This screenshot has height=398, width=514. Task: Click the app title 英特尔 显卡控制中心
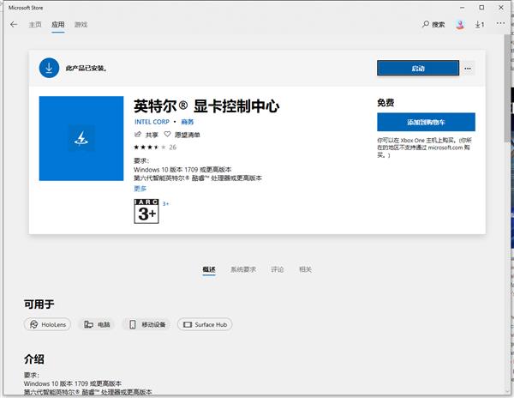[x=206, y=106]
